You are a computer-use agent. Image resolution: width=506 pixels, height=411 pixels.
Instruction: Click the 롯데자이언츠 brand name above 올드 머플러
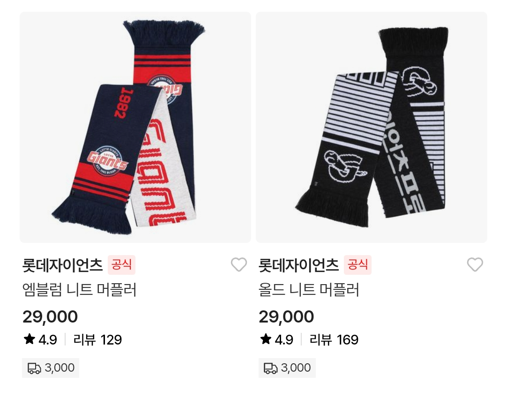(x=299, y=265)
